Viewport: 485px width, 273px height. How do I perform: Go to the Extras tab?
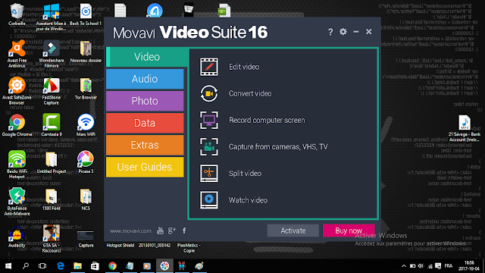(x=145, y=145)
